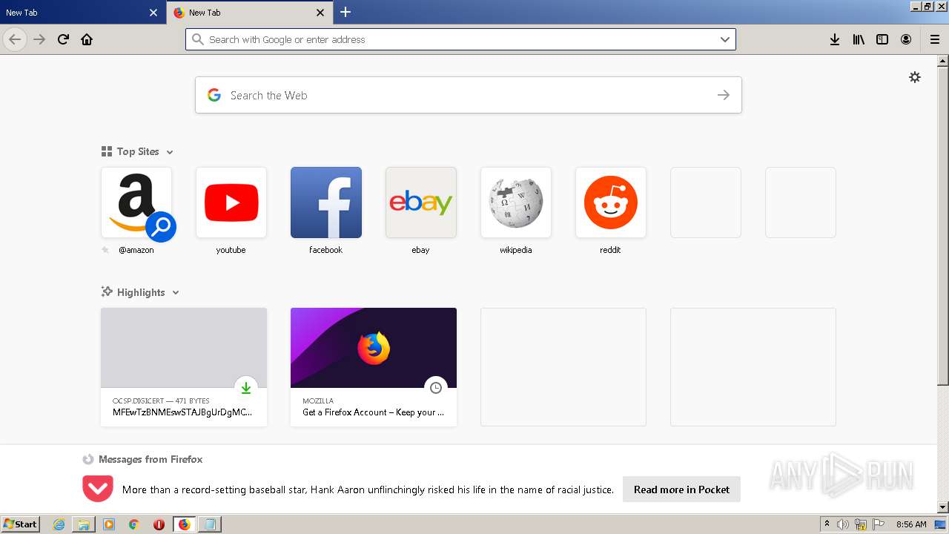Click Read more in Pocket button
The height and width of the screenshot is (534, 949).
pos(681,489)
